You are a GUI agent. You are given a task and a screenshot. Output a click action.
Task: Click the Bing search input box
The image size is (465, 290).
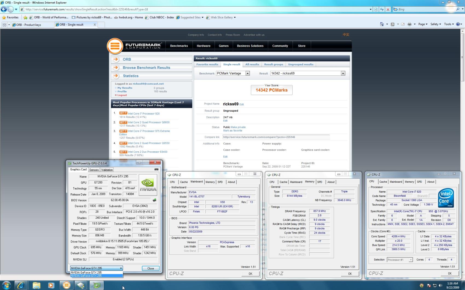tap(423, 9)
